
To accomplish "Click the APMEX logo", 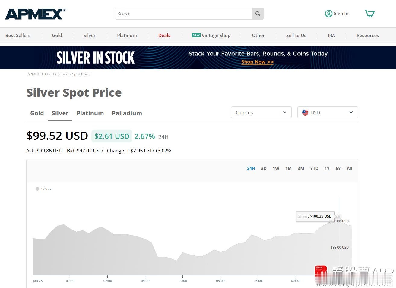I will (x=35, y=14).
